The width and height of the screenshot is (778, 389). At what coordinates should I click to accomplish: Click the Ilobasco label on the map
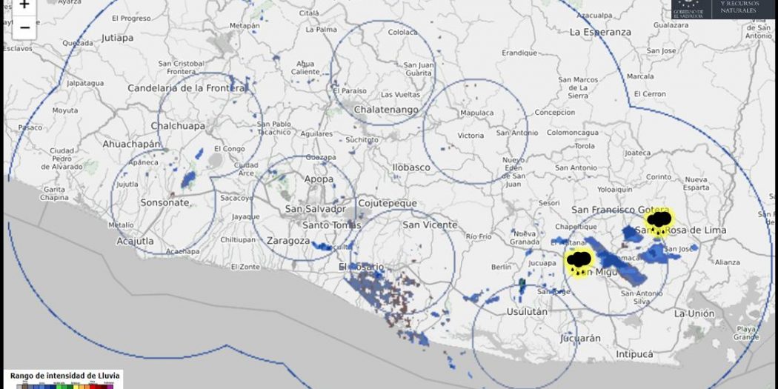tap(411, 167)
